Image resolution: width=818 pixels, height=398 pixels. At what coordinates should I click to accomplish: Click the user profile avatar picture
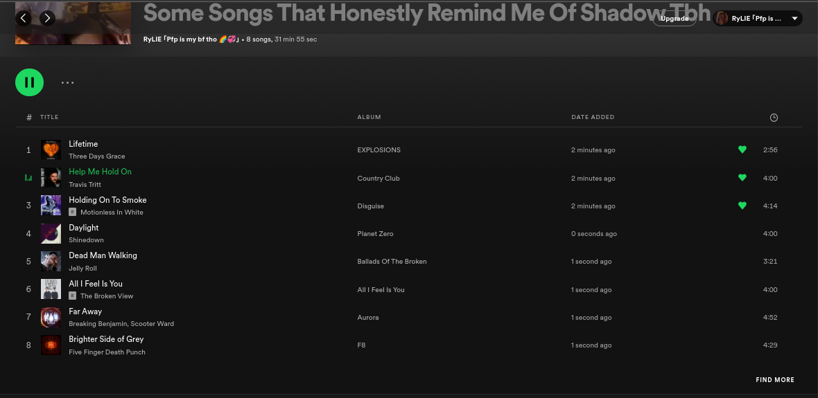coord(722,19)
